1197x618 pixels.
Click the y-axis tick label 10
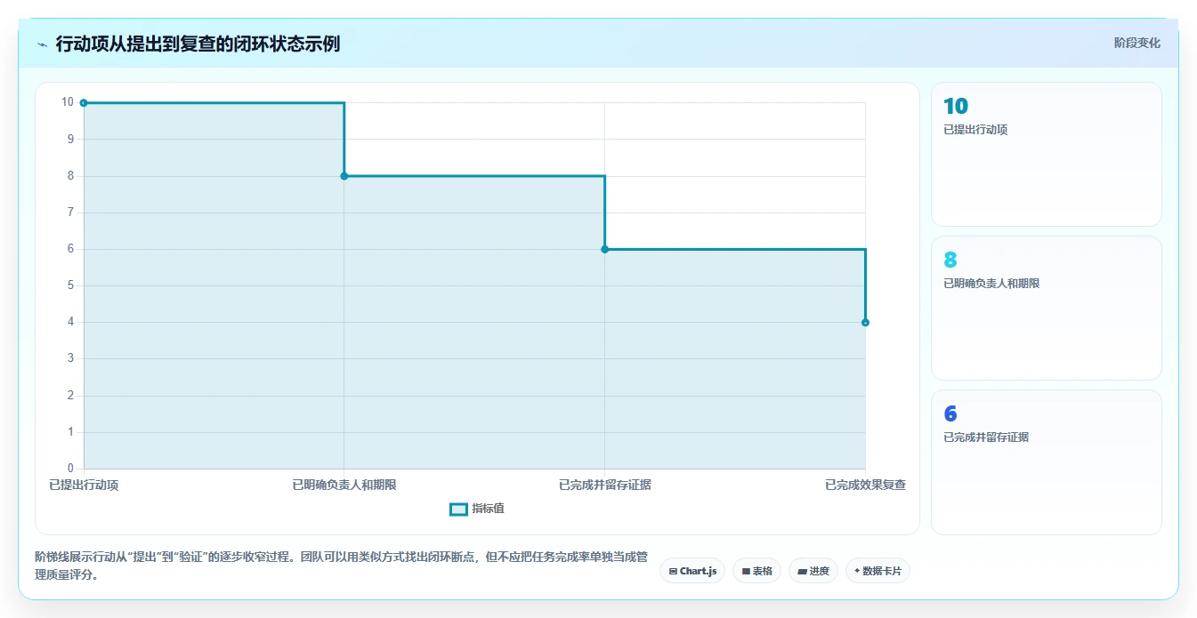tap(68, 102)
